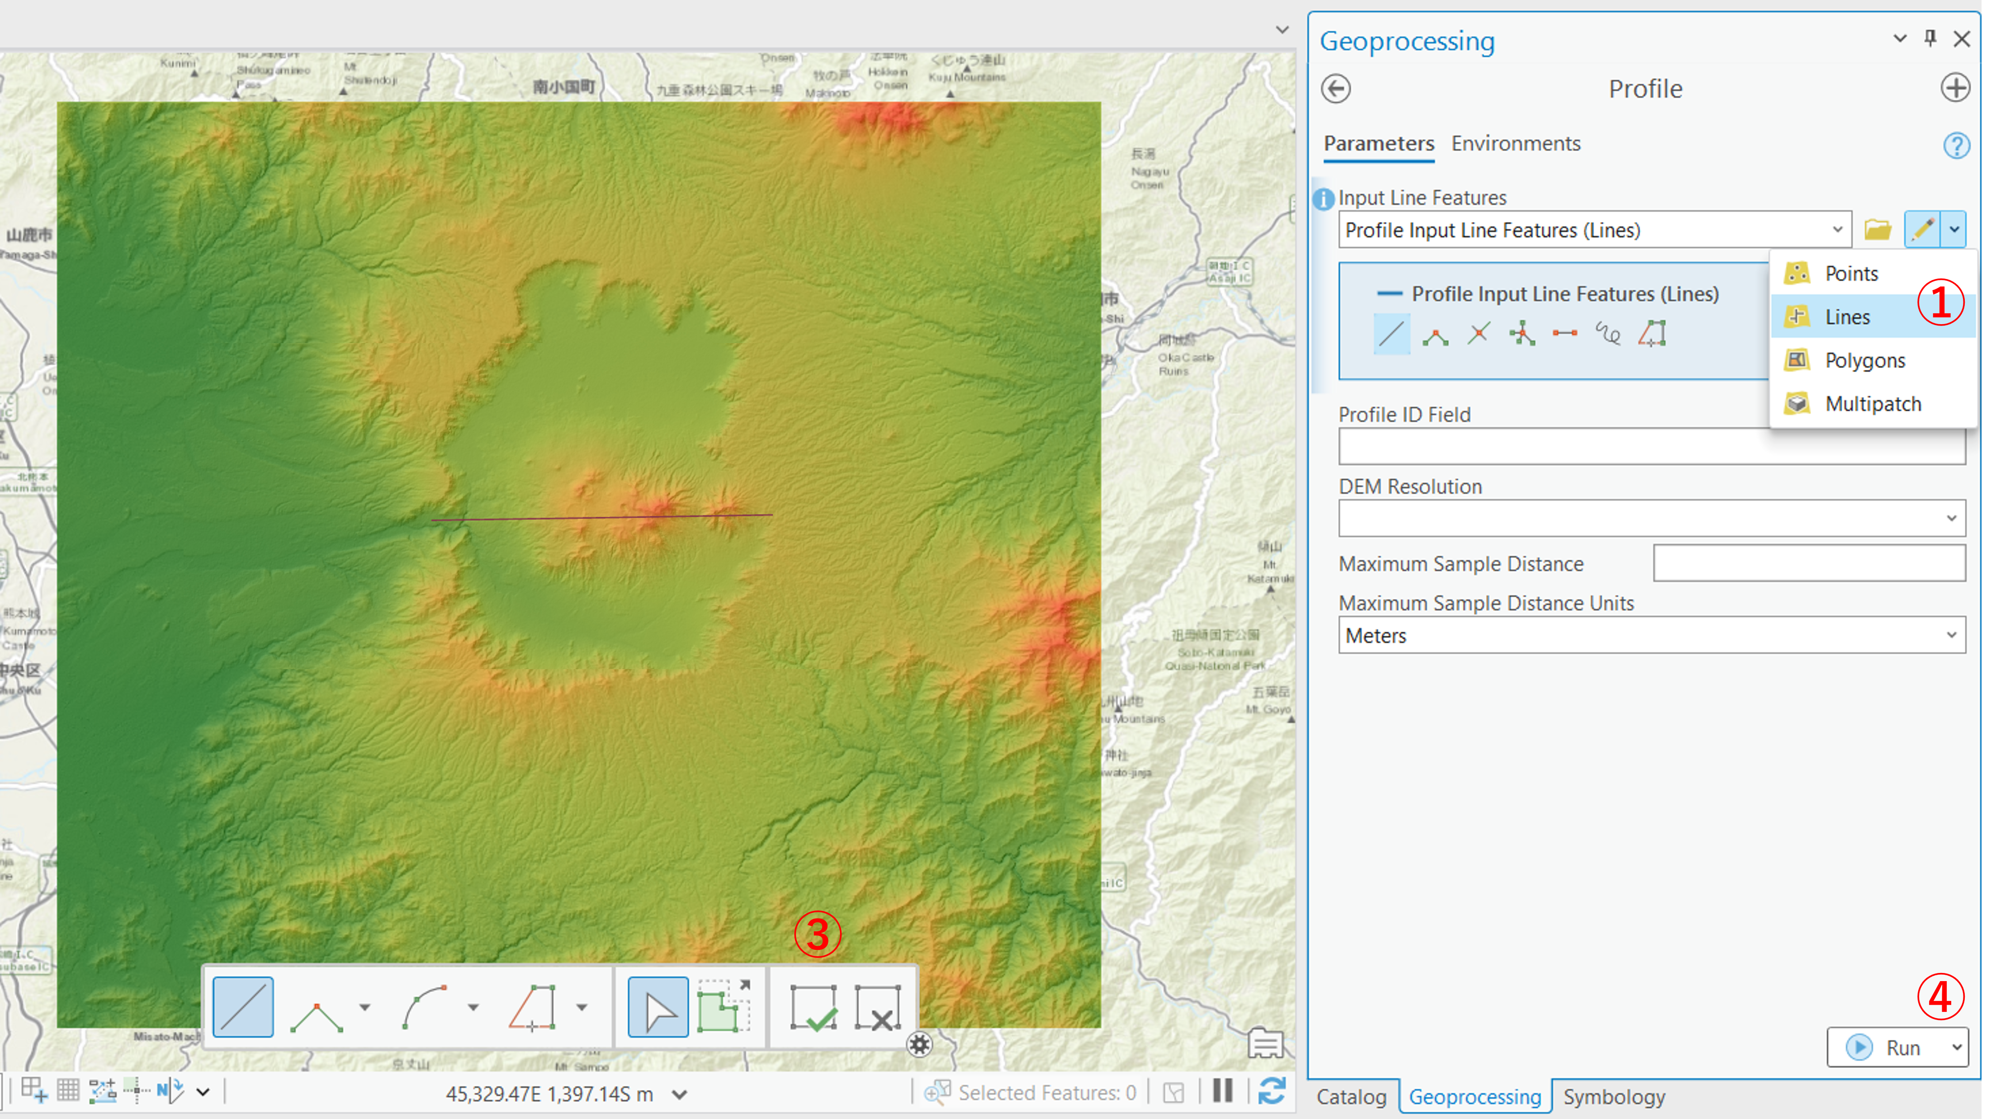Viewport: 1996px width, 1119px height.
Task: Close the Geoprocessing pane
Action: [1962, 39]
